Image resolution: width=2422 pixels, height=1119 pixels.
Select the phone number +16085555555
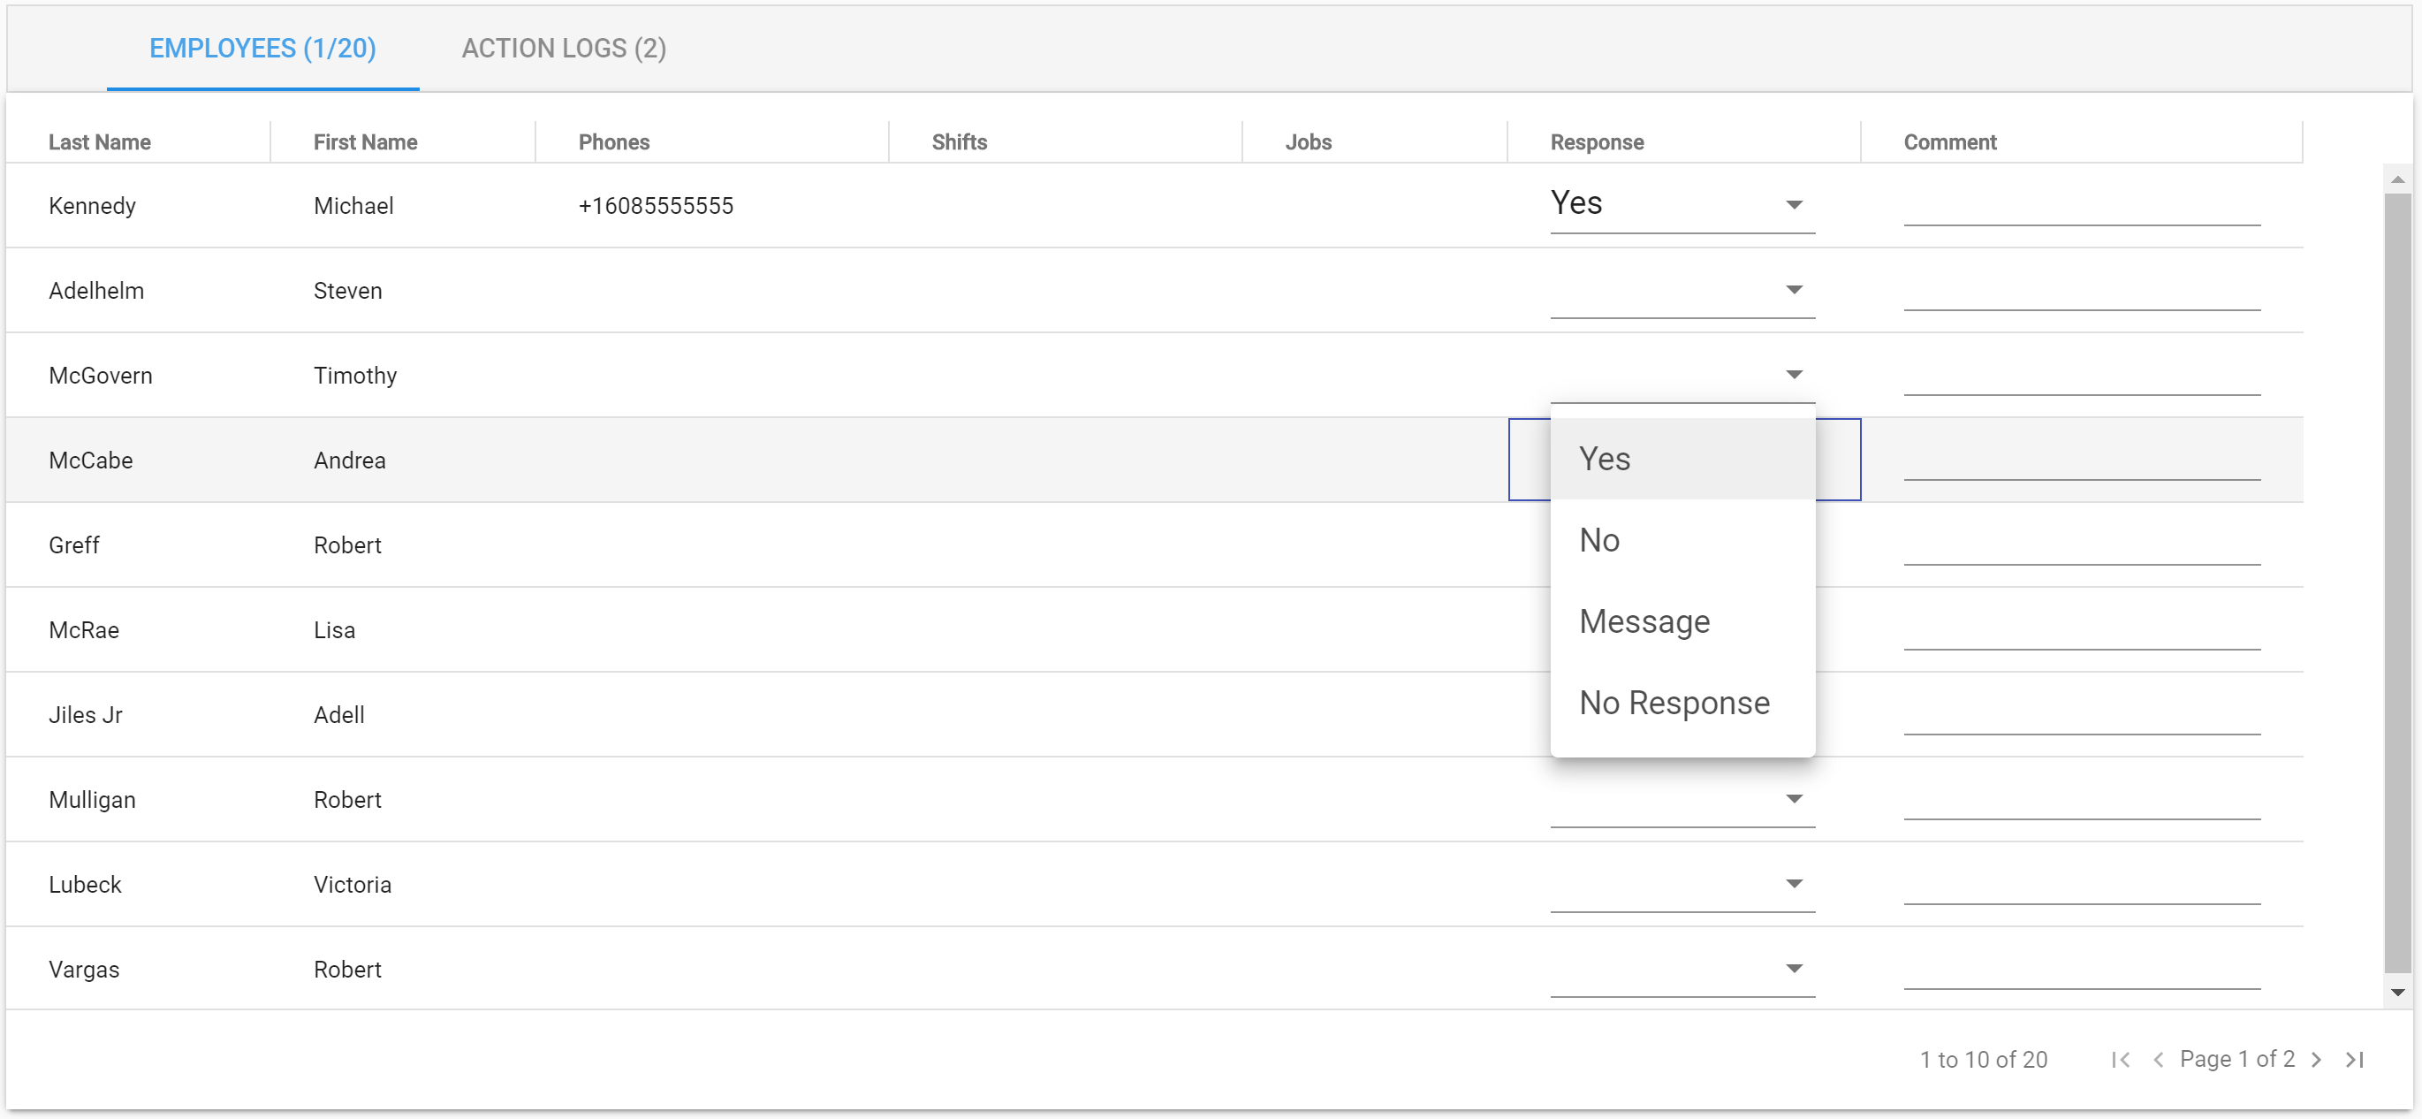(656, 206)
